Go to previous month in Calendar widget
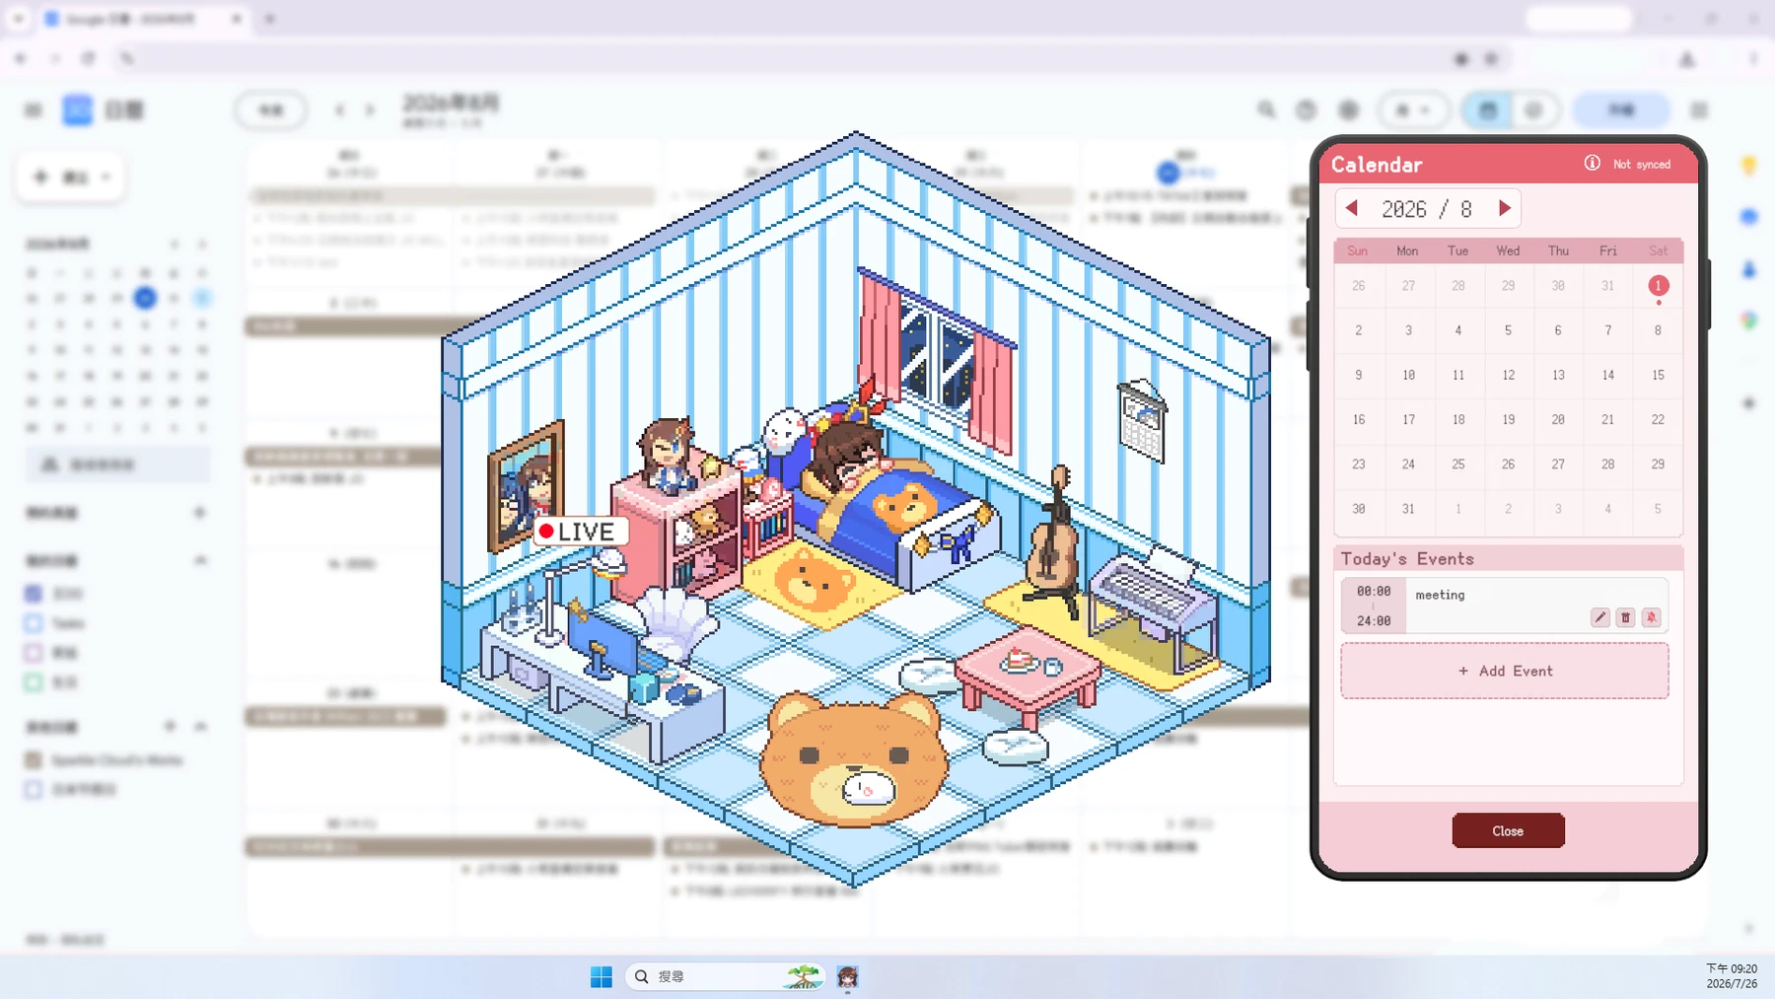1775x999 pixels. pos(1352,208)
